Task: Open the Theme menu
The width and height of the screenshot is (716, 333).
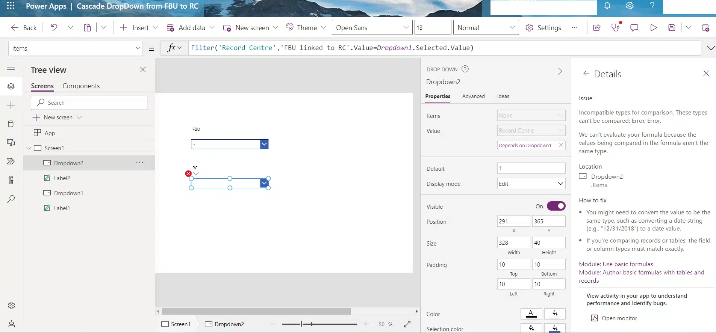Action: 306,27
